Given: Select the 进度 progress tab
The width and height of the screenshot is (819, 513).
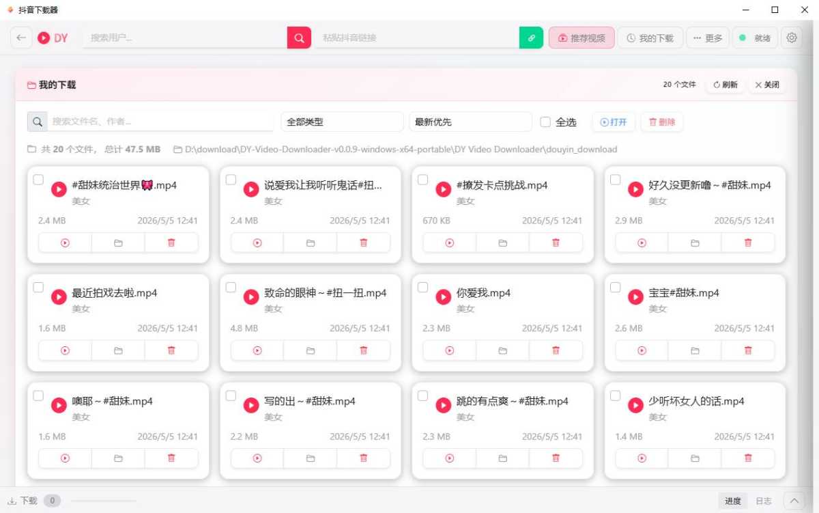Looking at the screenshot, I should click(733, 501).
